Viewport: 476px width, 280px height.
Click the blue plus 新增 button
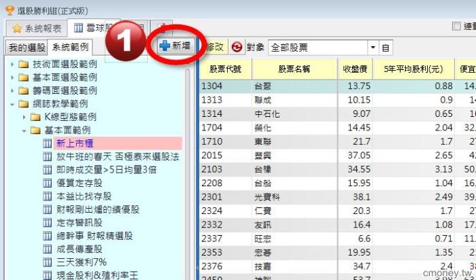(x=176, y=46)
